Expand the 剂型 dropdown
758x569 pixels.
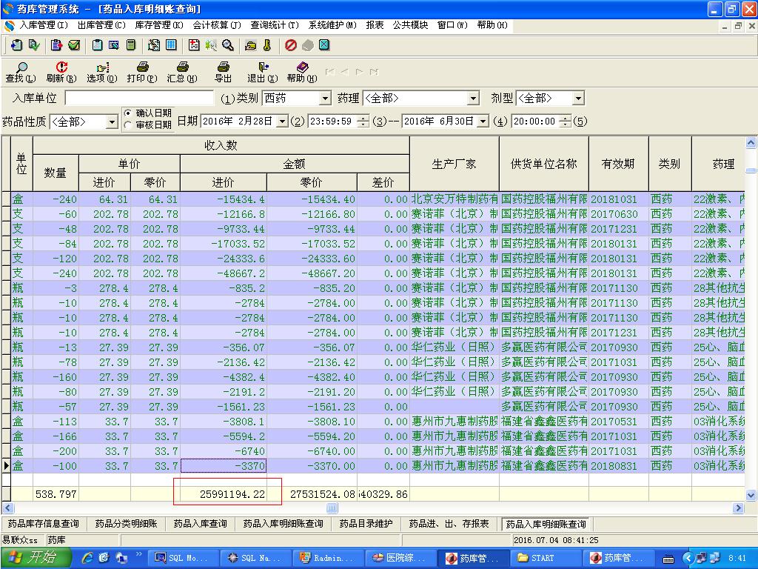(577, 99)
